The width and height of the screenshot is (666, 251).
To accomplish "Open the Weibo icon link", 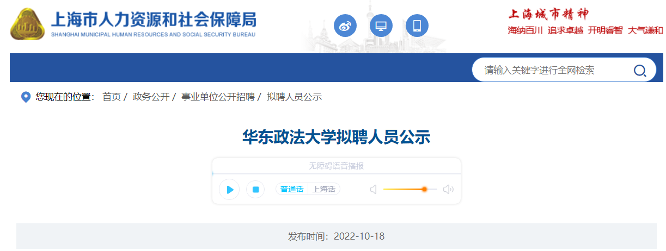I will tap(345, 26).
